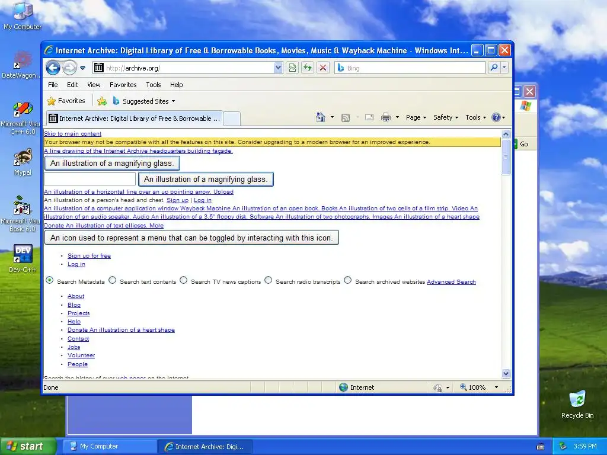Click the Bing search box
Screen dimensions: 607x455
pyautogui.click(x=410, y=68)
